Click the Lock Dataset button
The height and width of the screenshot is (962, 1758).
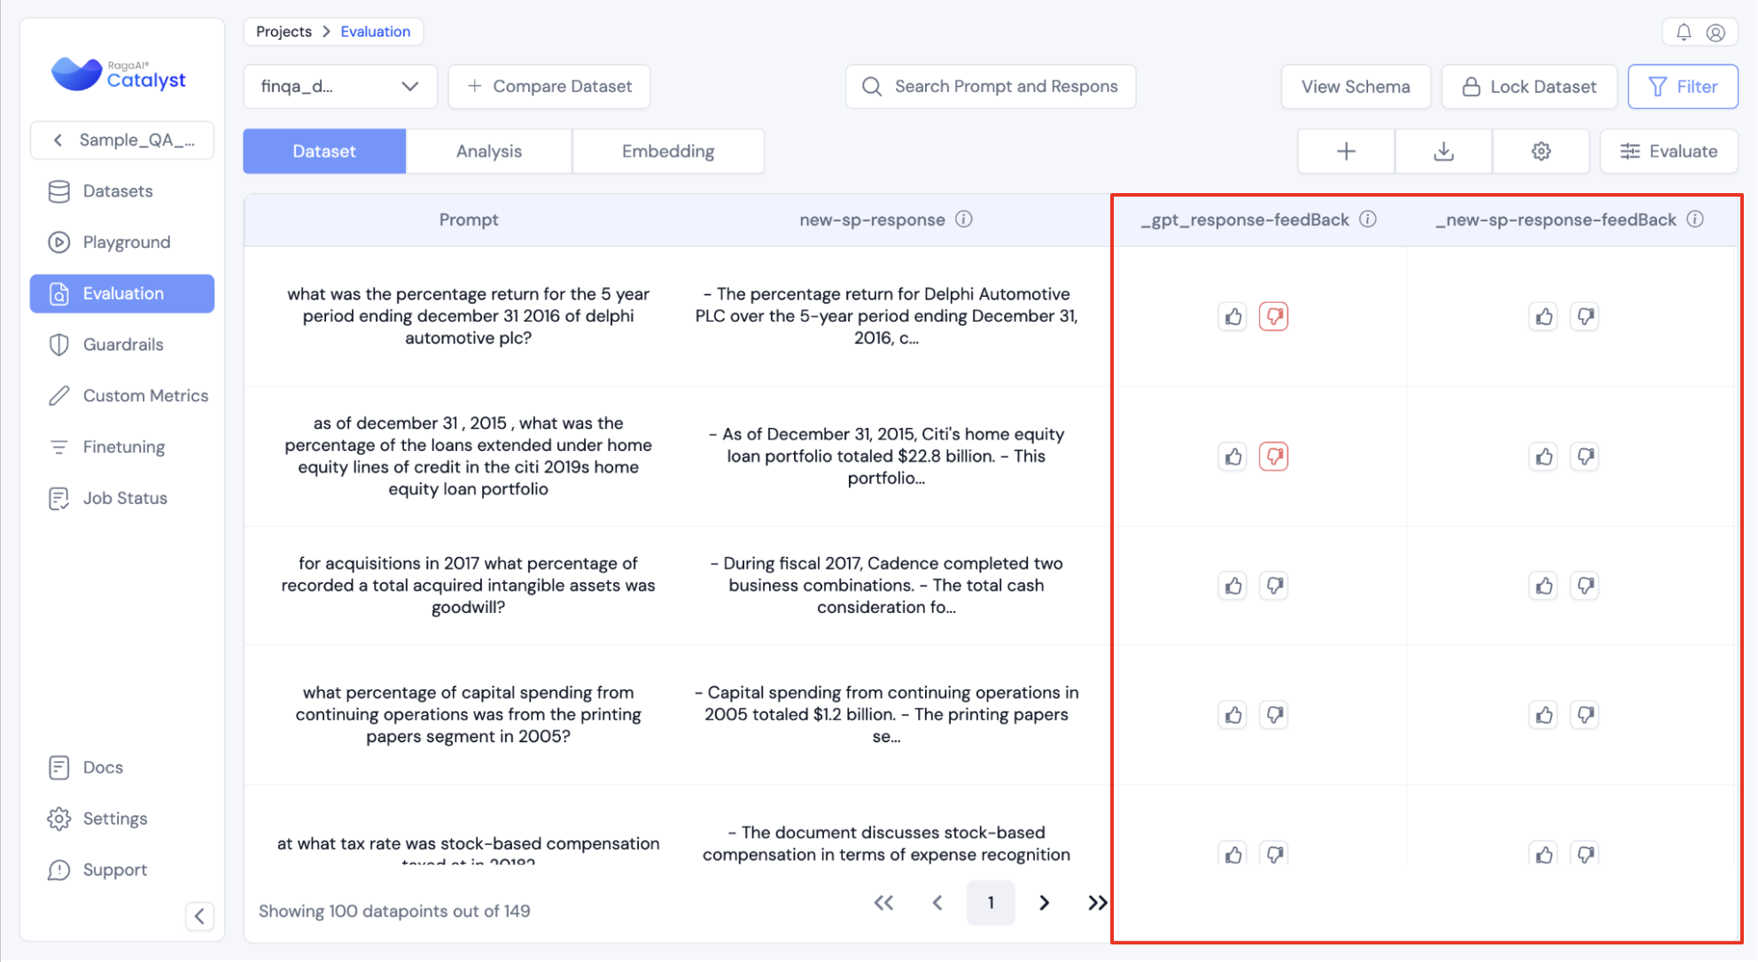pyautogui.click(x=1529, y=86)
